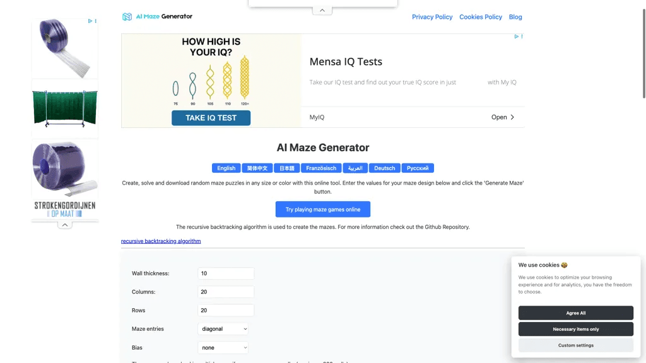This screenshot has height=363, width=646.
Task: Switch language to 日本語
Action: click(287, 168)
